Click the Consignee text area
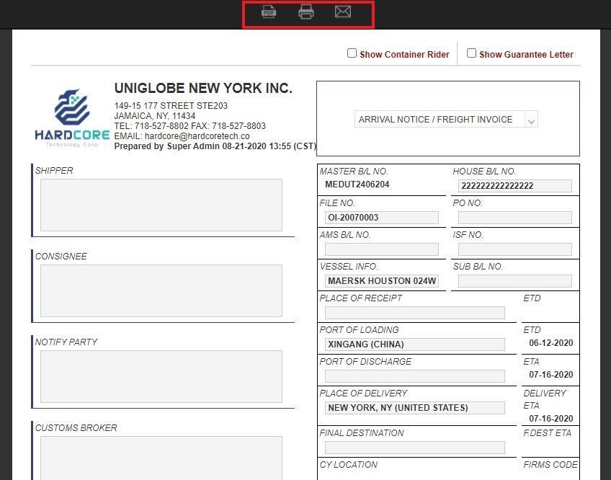611x480 pixels. pyautogui.click(x=161, y=290)
